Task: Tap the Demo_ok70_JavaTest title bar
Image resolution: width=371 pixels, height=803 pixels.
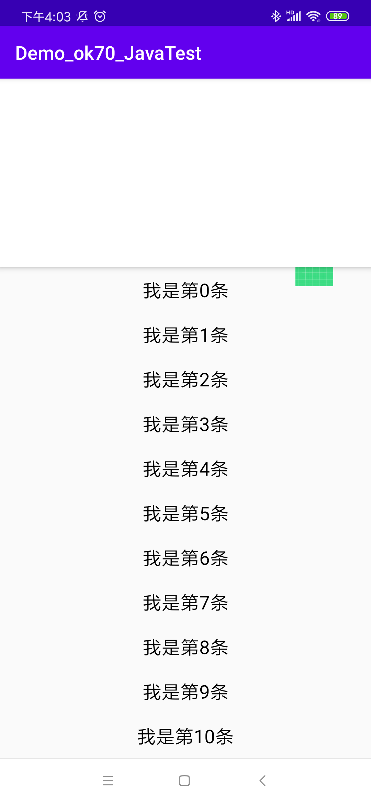Action: tap(109, 53)
